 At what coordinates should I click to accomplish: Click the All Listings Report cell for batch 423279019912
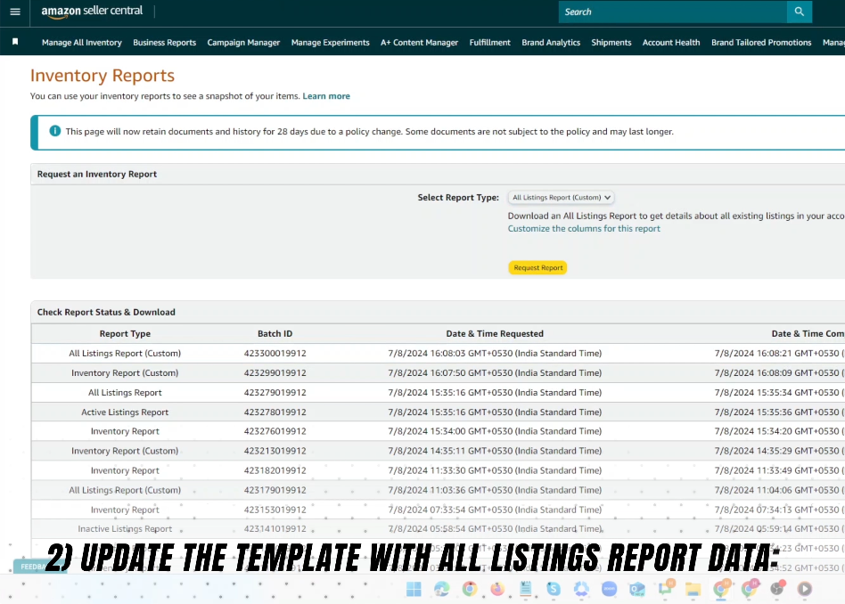[125, 392]
